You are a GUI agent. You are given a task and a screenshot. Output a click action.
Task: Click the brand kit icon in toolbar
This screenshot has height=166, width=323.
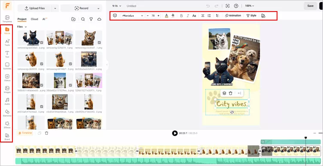(263, 15)
